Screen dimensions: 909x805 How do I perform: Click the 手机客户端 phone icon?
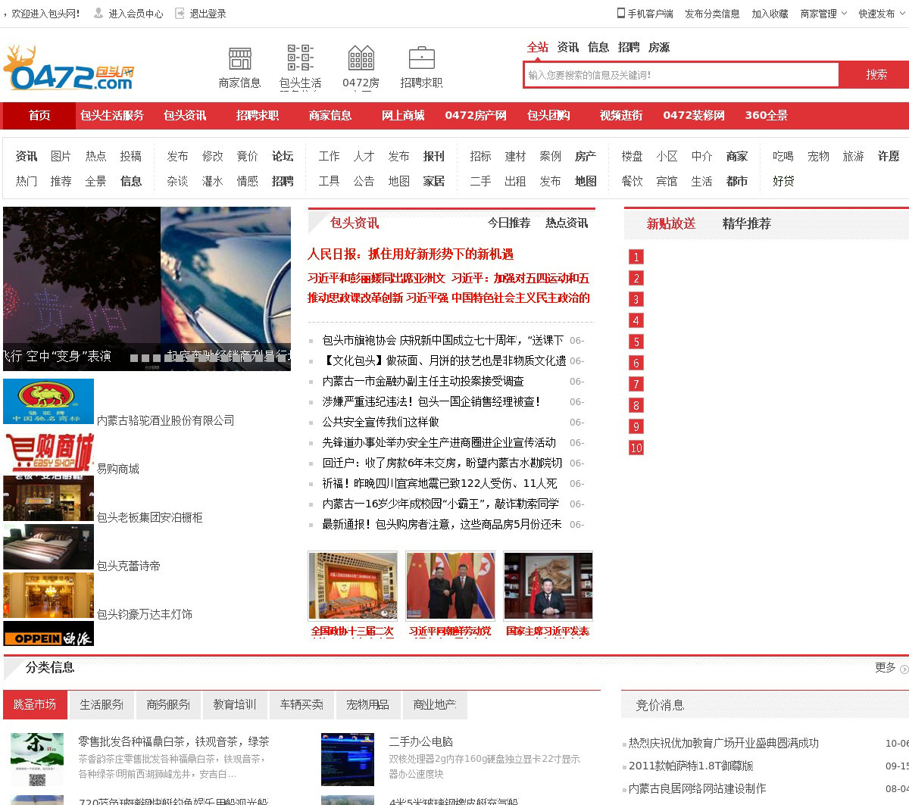coord(621,14)
